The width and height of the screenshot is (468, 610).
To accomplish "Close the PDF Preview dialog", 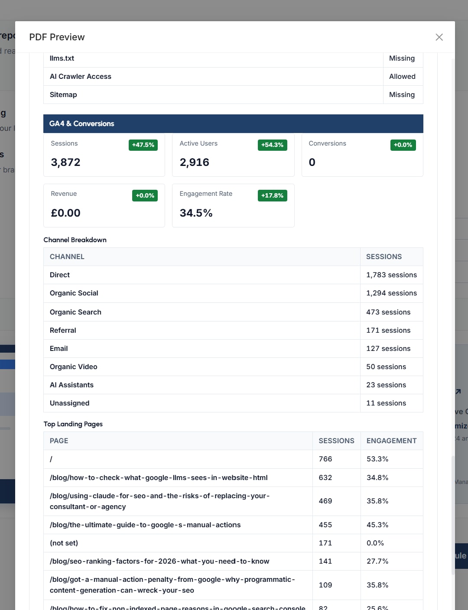I will coord(439,37).
